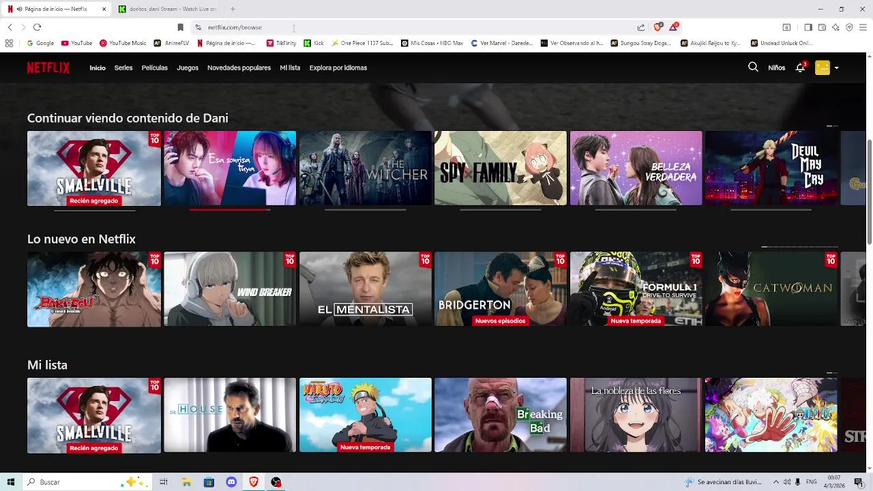Viewport: 873px width, 491px height.
Task: Open Catwoman thumbnail
Action: click(x=771, y=289)
